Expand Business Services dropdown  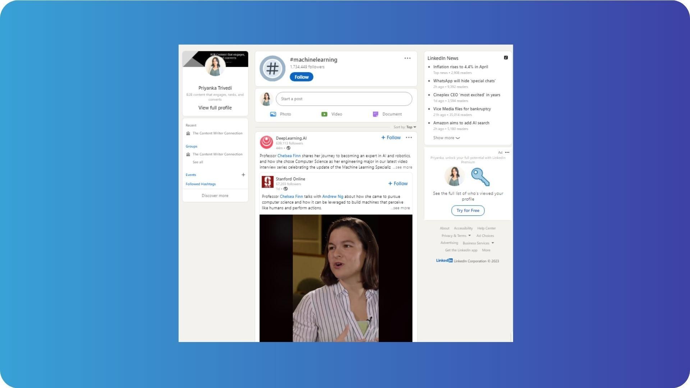[x=478, y=243]
